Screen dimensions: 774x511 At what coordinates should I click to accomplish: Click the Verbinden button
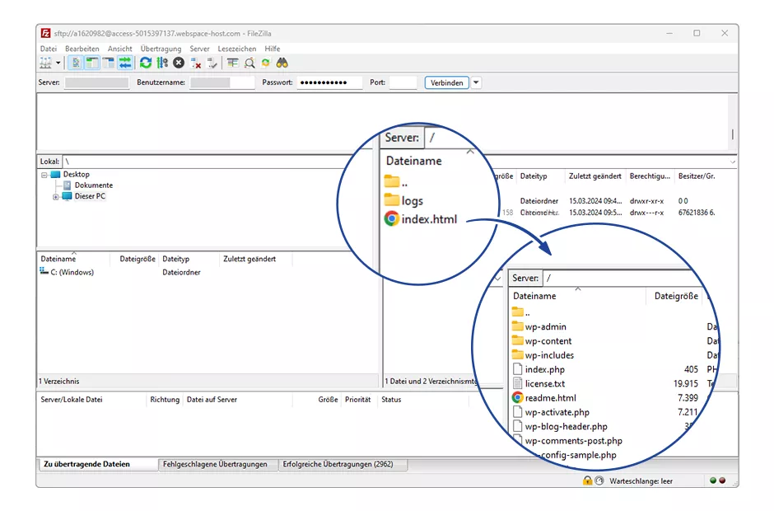tap(446, 82)
